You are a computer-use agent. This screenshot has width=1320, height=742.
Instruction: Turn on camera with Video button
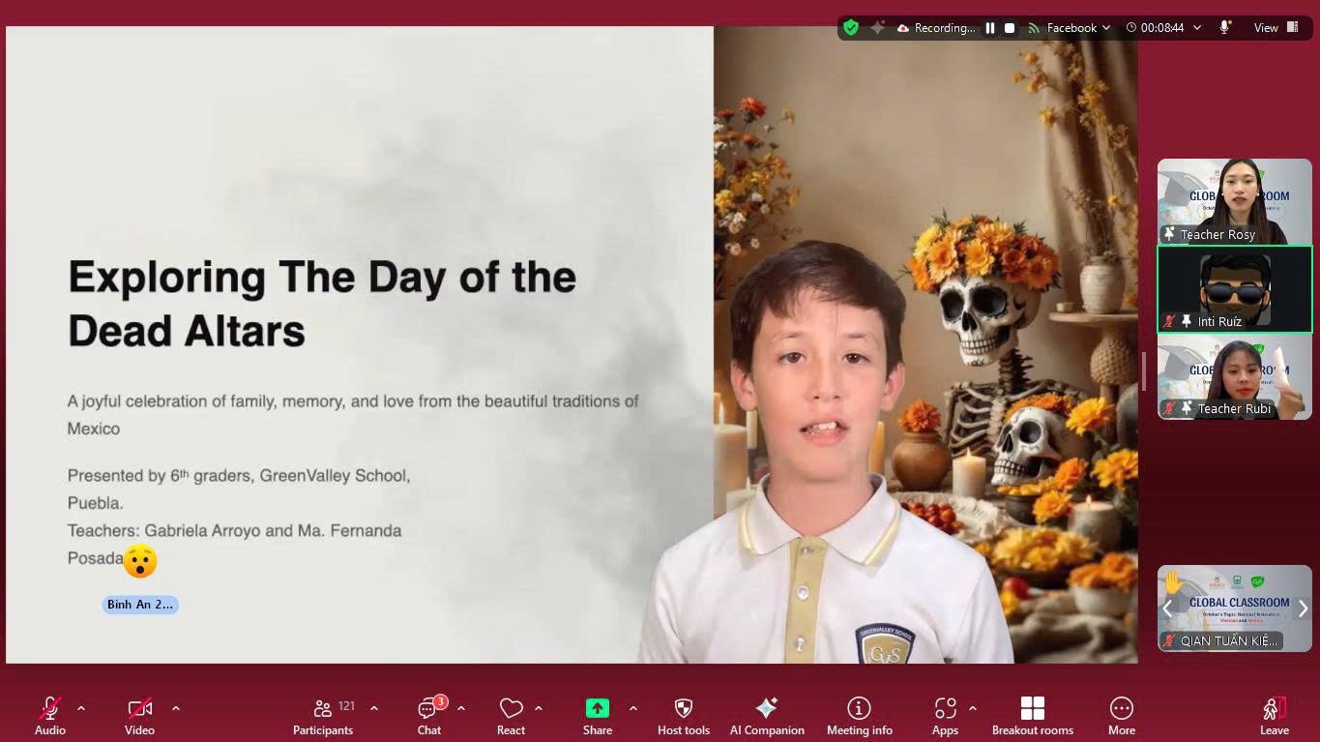(139, 716)
